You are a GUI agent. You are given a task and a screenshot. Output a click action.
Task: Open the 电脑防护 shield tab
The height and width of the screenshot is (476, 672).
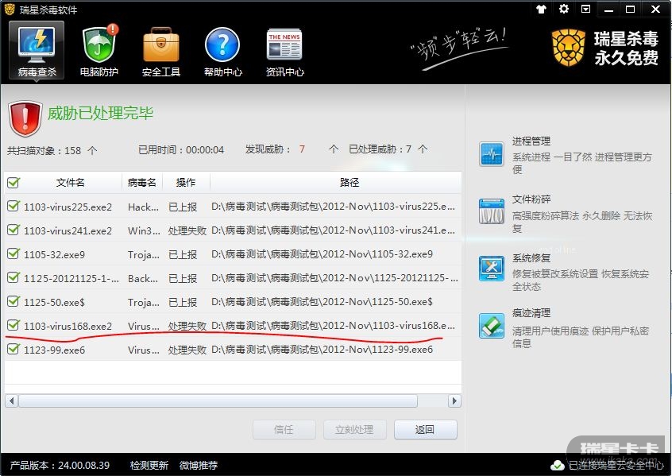[x=99, y=50]
